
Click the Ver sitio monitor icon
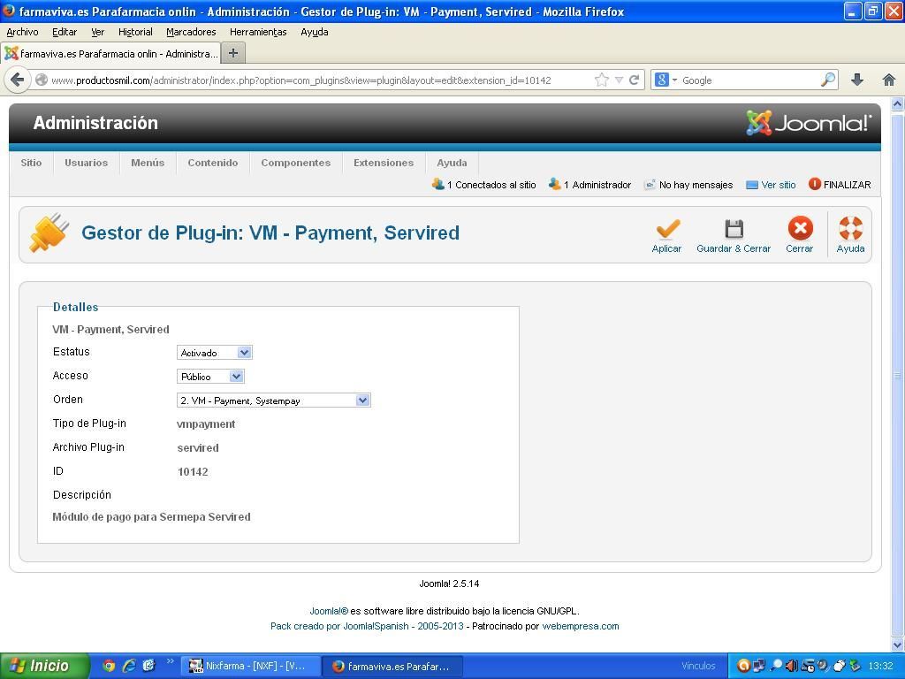coord(751,185)
